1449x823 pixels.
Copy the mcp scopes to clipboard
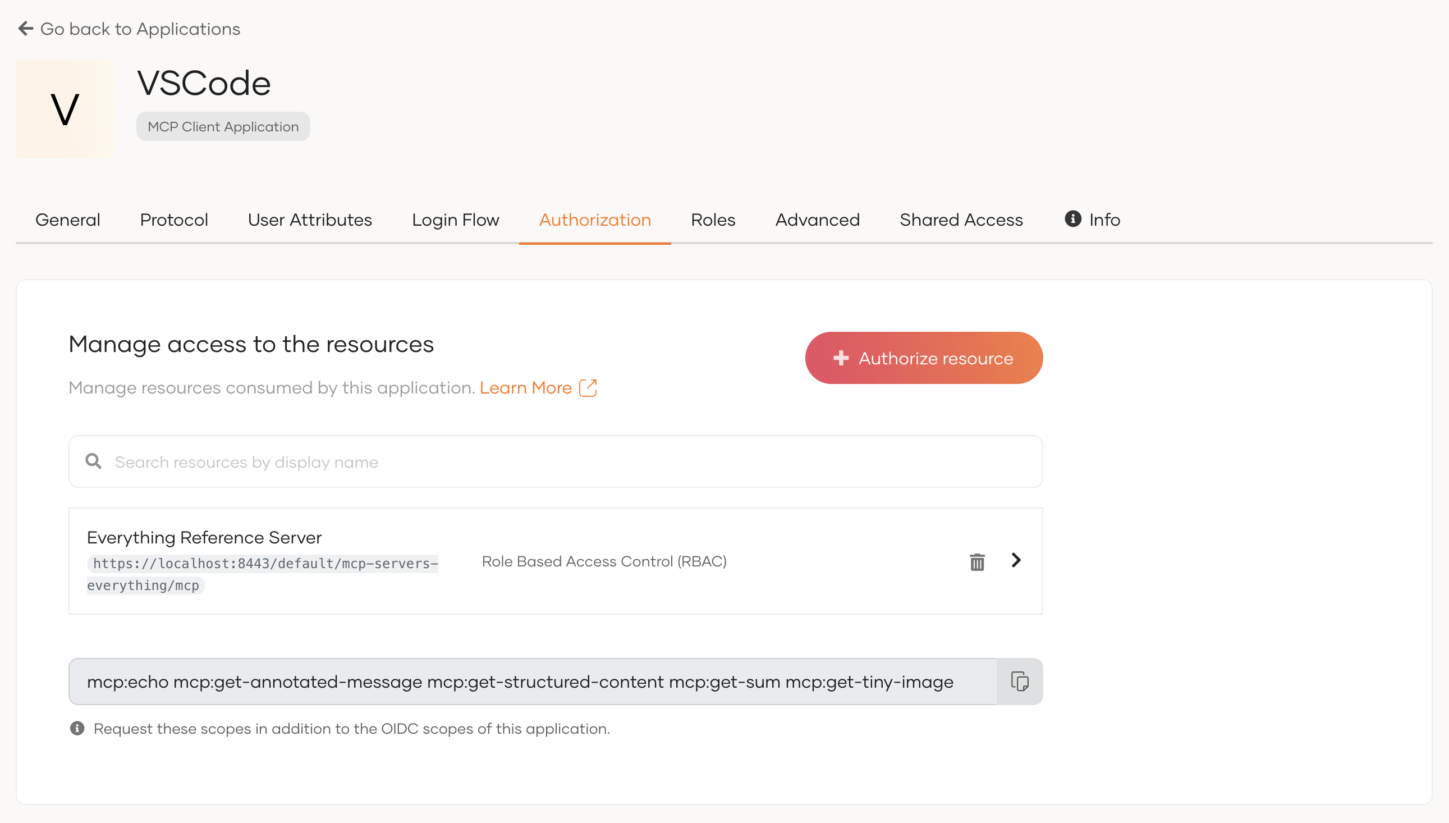(1020, 681)
